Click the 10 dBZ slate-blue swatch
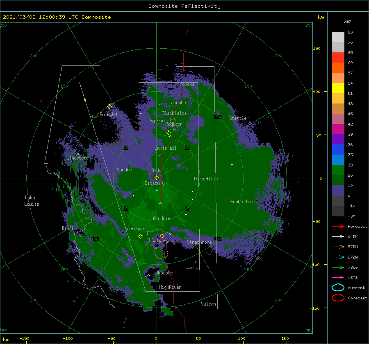The width and height of the screenshot is (369, 344). (338, 191)
